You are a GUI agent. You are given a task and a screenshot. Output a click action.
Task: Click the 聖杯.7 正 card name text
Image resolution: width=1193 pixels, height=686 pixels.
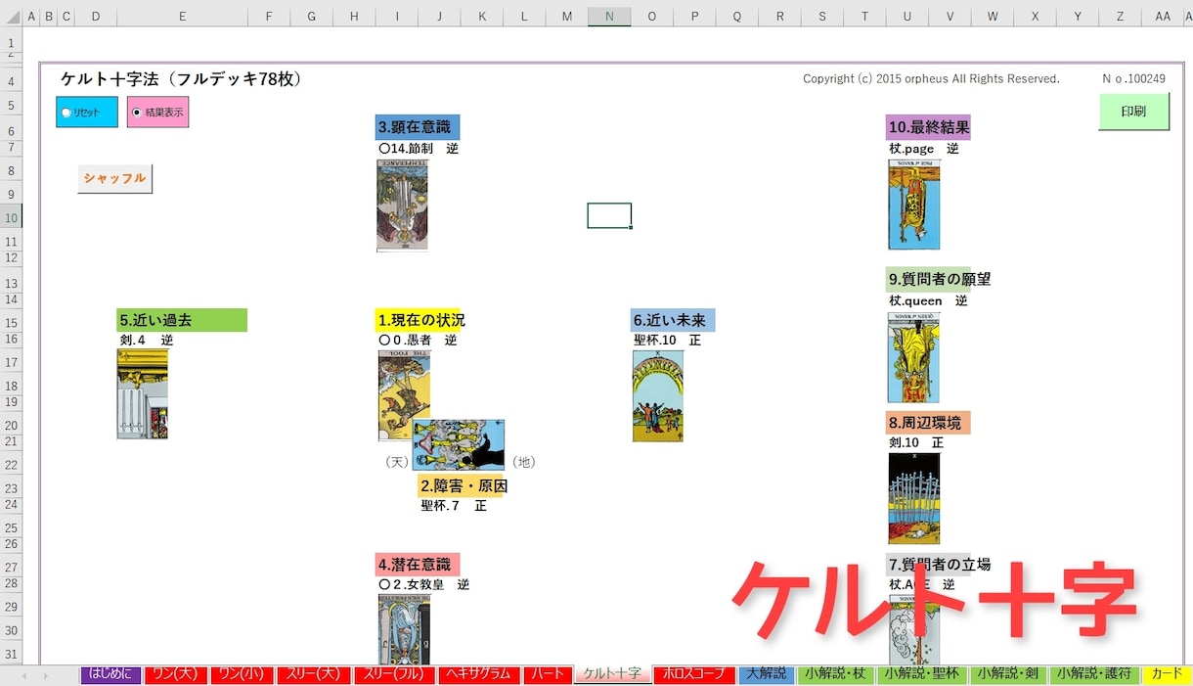[454, 506]
